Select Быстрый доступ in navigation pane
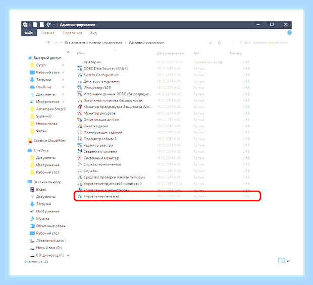Image resolution: width=313 pixels, height=285 pixels. tap(47, 58)
